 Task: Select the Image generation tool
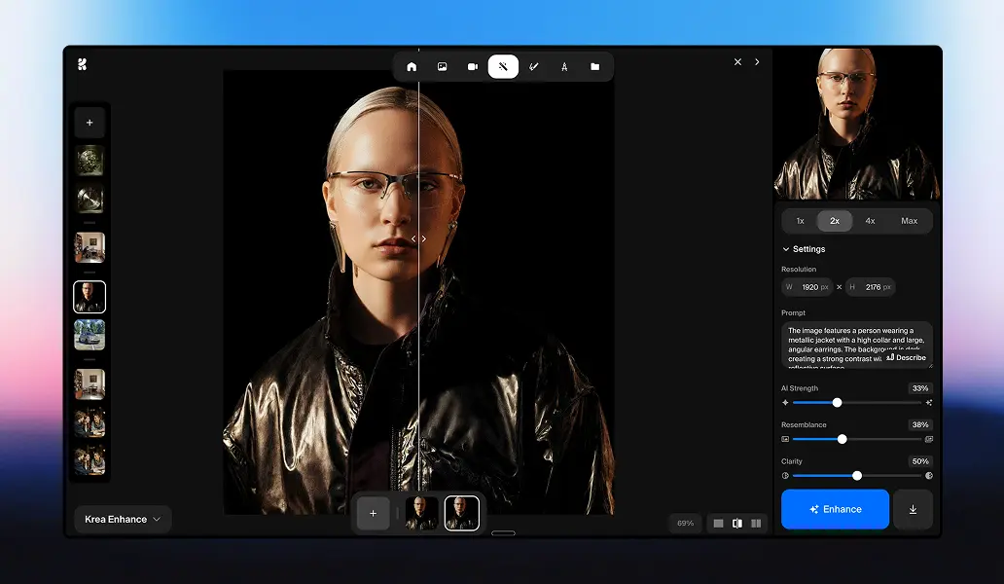click(442, 66)
